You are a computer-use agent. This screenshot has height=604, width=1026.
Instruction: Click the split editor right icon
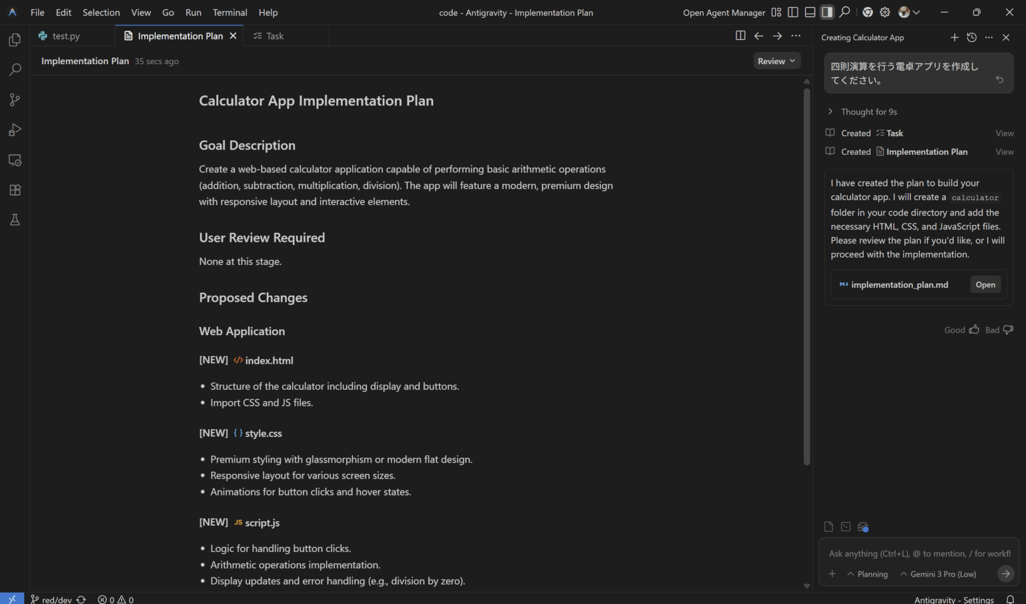pos(740,36)
